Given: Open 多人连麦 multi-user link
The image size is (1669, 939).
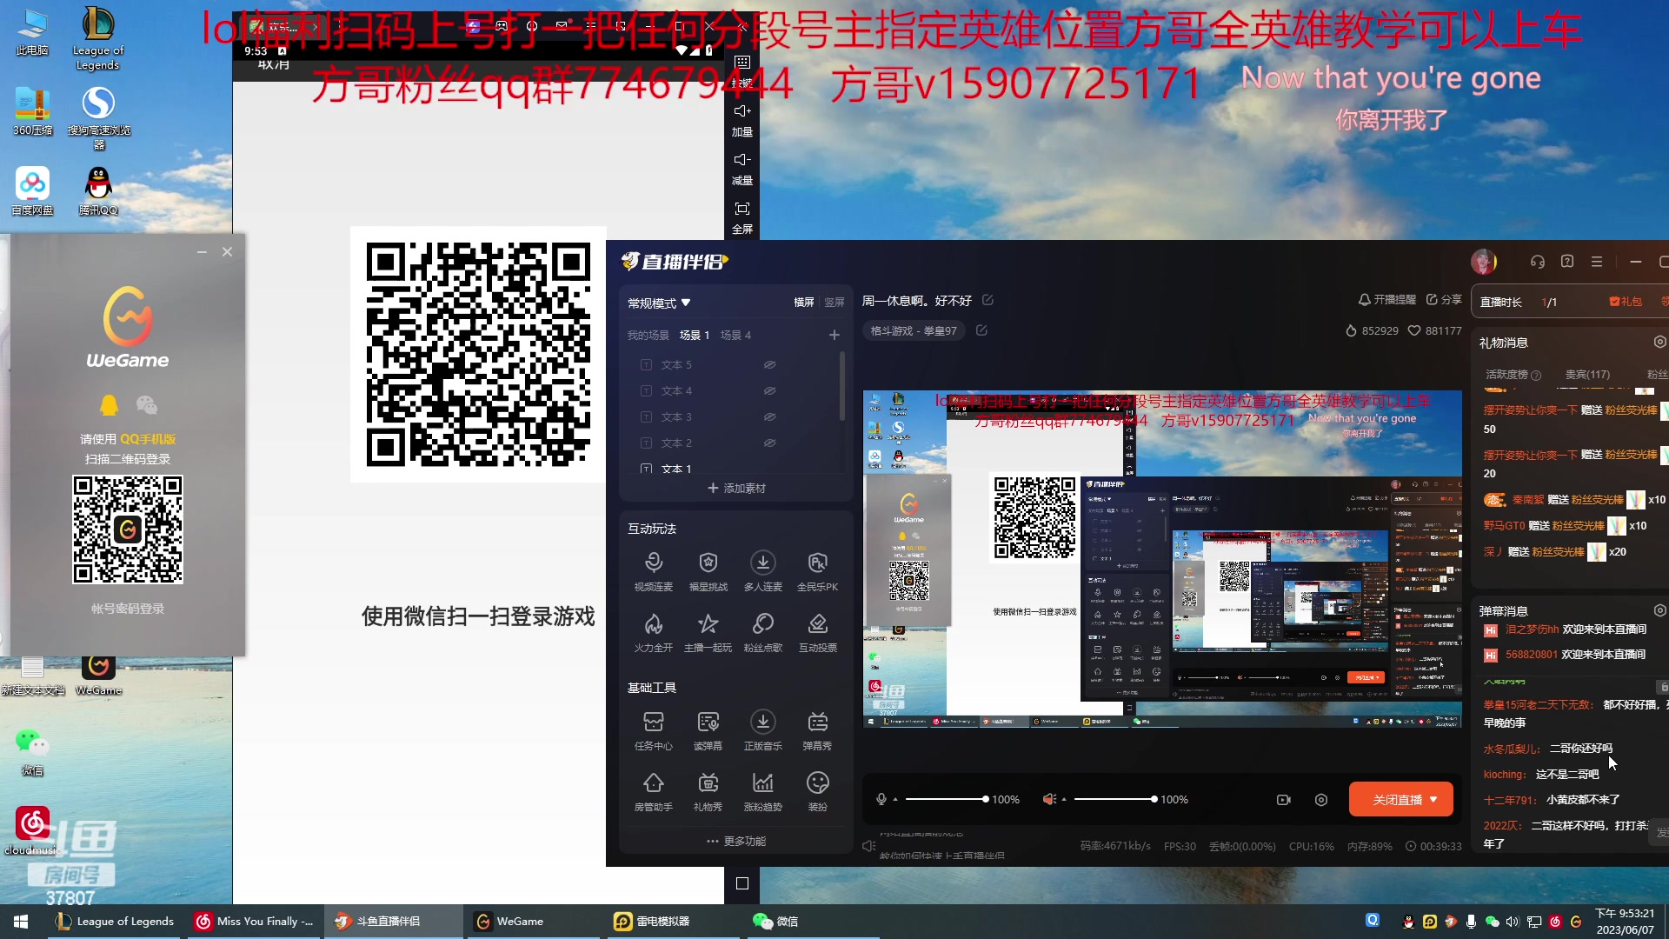Looking at the screenshot, I should [x=762, y=570].
